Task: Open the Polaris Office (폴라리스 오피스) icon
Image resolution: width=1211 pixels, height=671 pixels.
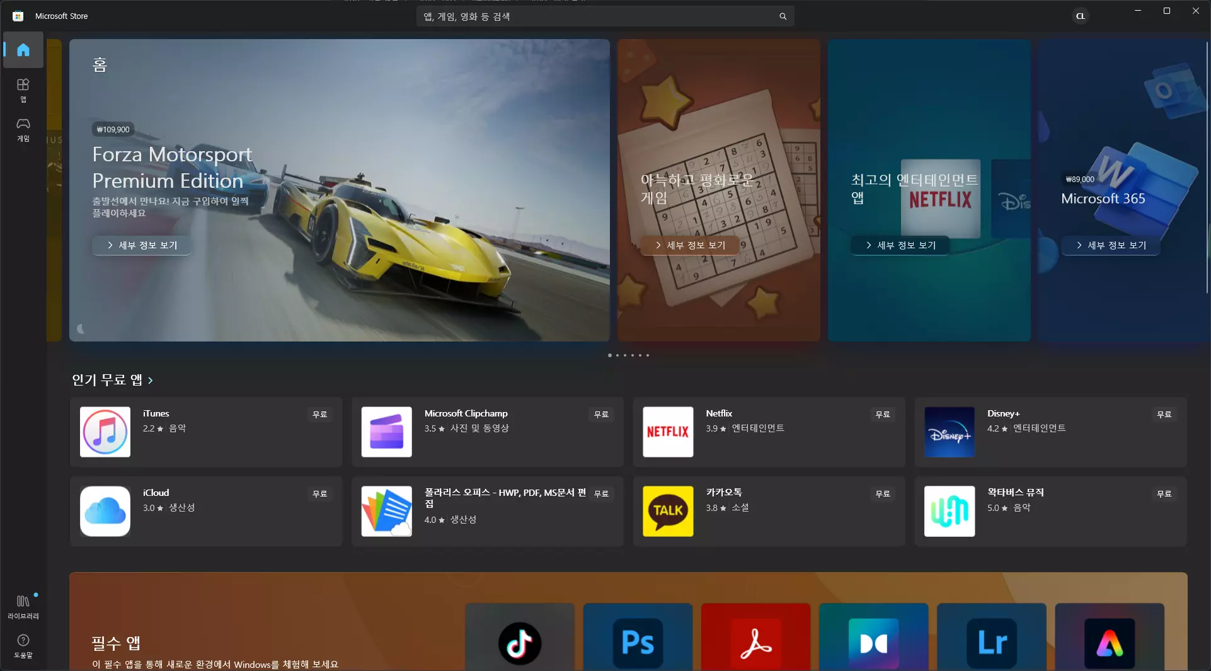Action: point(387,511)
